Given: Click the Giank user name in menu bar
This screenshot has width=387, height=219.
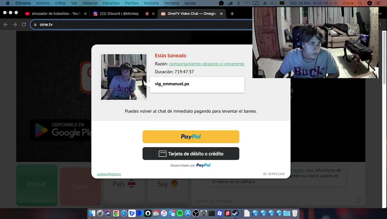Looking at the screenshot, I should point(348,3).
